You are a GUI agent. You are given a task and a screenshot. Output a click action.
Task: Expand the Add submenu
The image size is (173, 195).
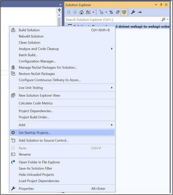(x=62, y=125)
